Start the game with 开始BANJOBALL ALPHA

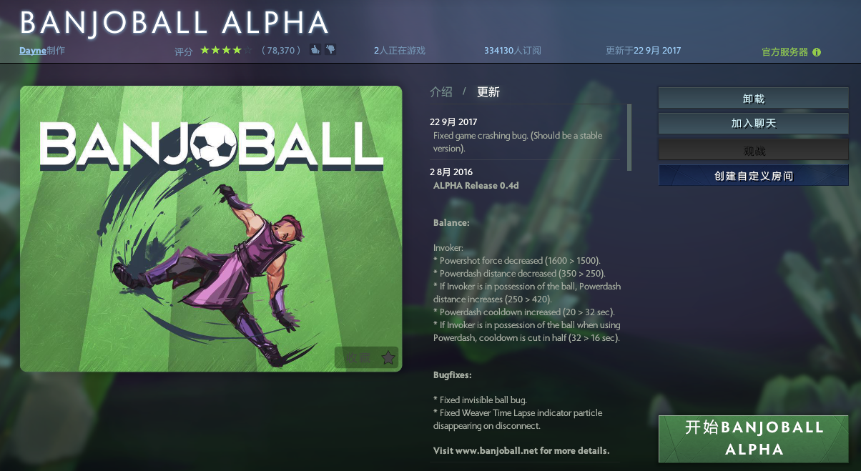pyautogui.click(x=754, y=439)
